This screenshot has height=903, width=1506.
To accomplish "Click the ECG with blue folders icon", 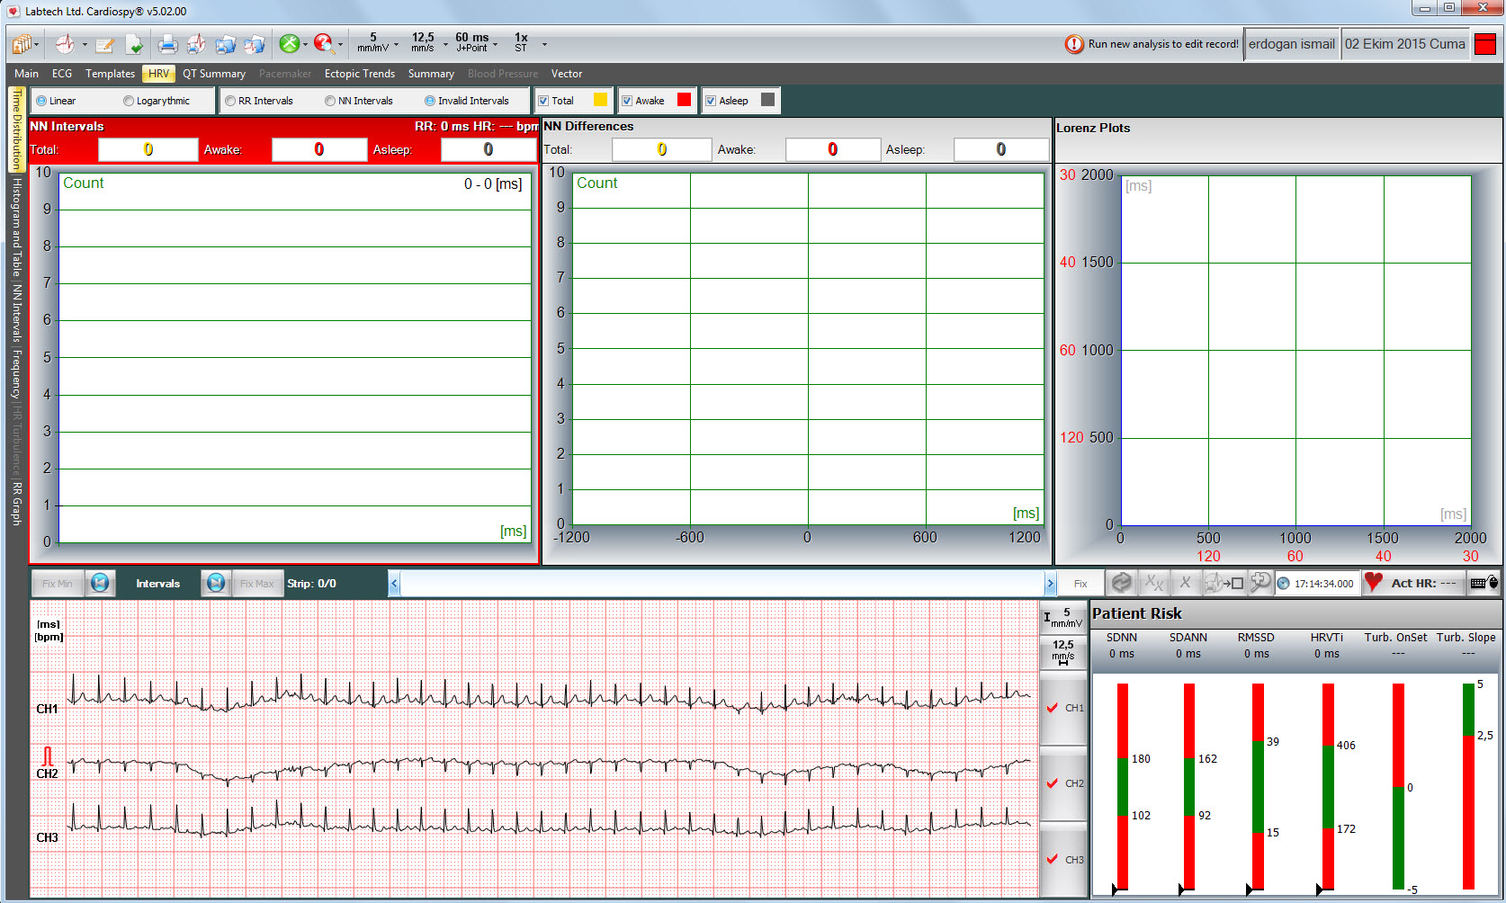I will tap(255, 43).
